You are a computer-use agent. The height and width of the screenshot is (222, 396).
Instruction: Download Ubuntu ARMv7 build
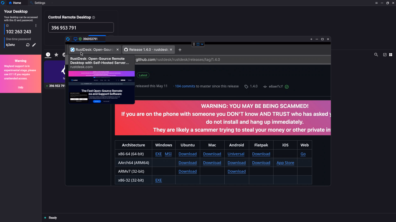[x=187, y=171]
